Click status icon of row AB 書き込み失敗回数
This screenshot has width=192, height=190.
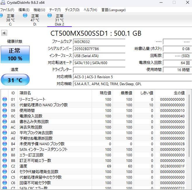(5, 121)
